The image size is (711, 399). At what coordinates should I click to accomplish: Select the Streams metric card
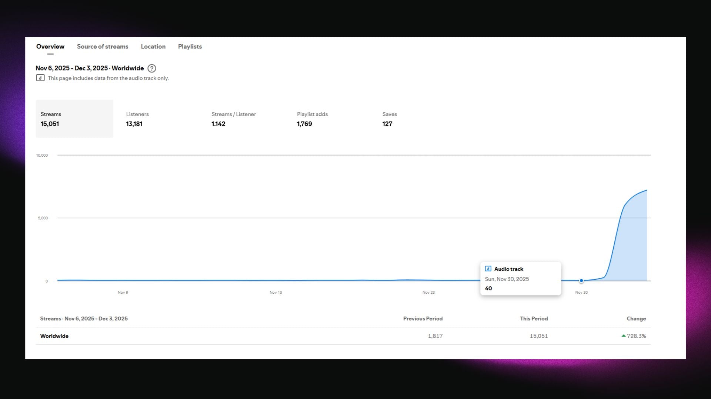[74, 119]
